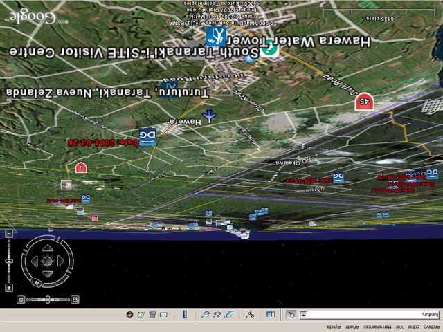Select the Add Polygon tool
Image resolution: width=443 pixels, height=332 pixels.
coord(229,314)
